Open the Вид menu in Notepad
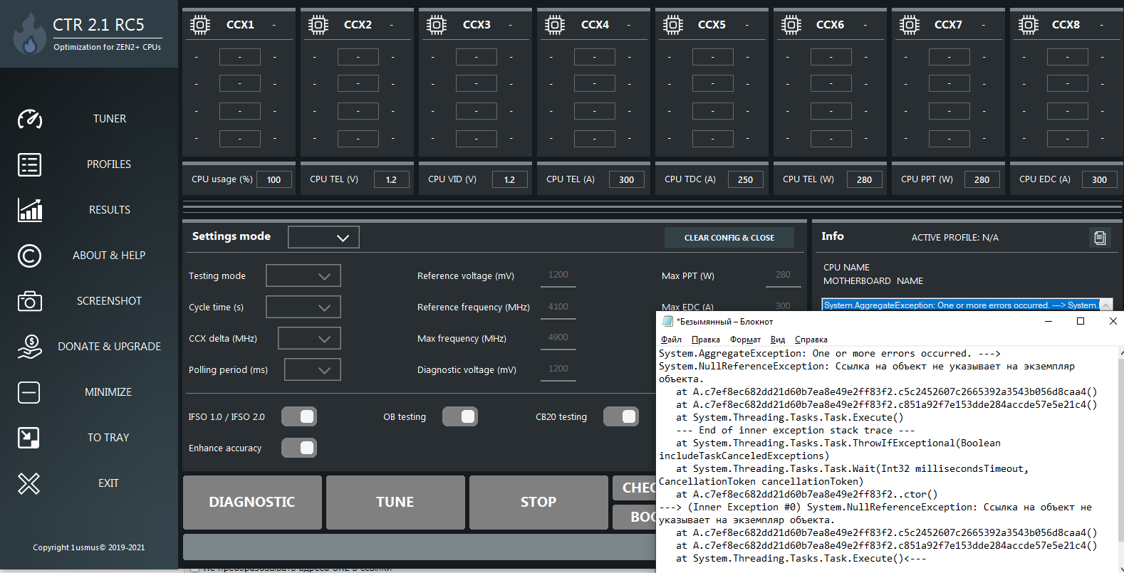 (x=778, y=340)
